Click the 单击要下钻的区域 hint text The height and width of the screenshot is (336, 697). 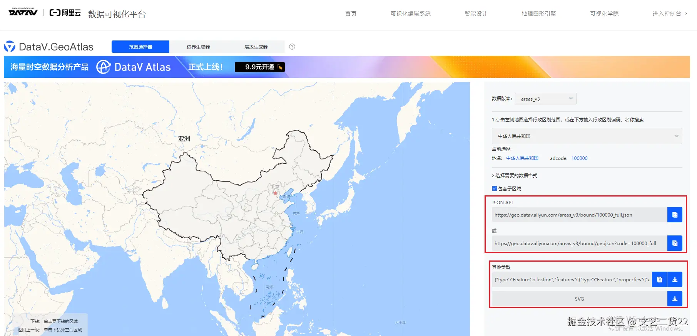pos(61,321)
